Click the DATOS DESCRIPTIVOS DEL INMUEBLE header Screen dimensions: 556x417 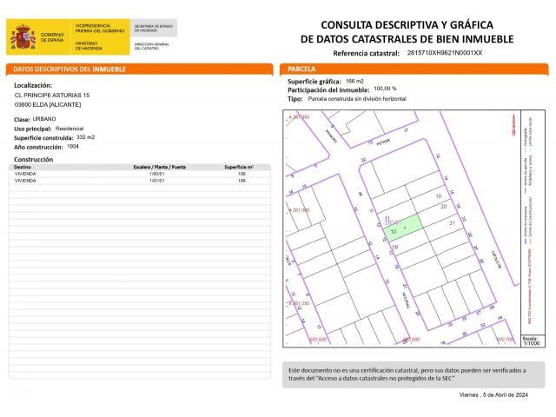pos(139,69)
